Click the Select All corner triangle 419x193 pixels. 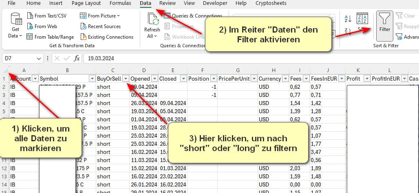tap(5, 70)
